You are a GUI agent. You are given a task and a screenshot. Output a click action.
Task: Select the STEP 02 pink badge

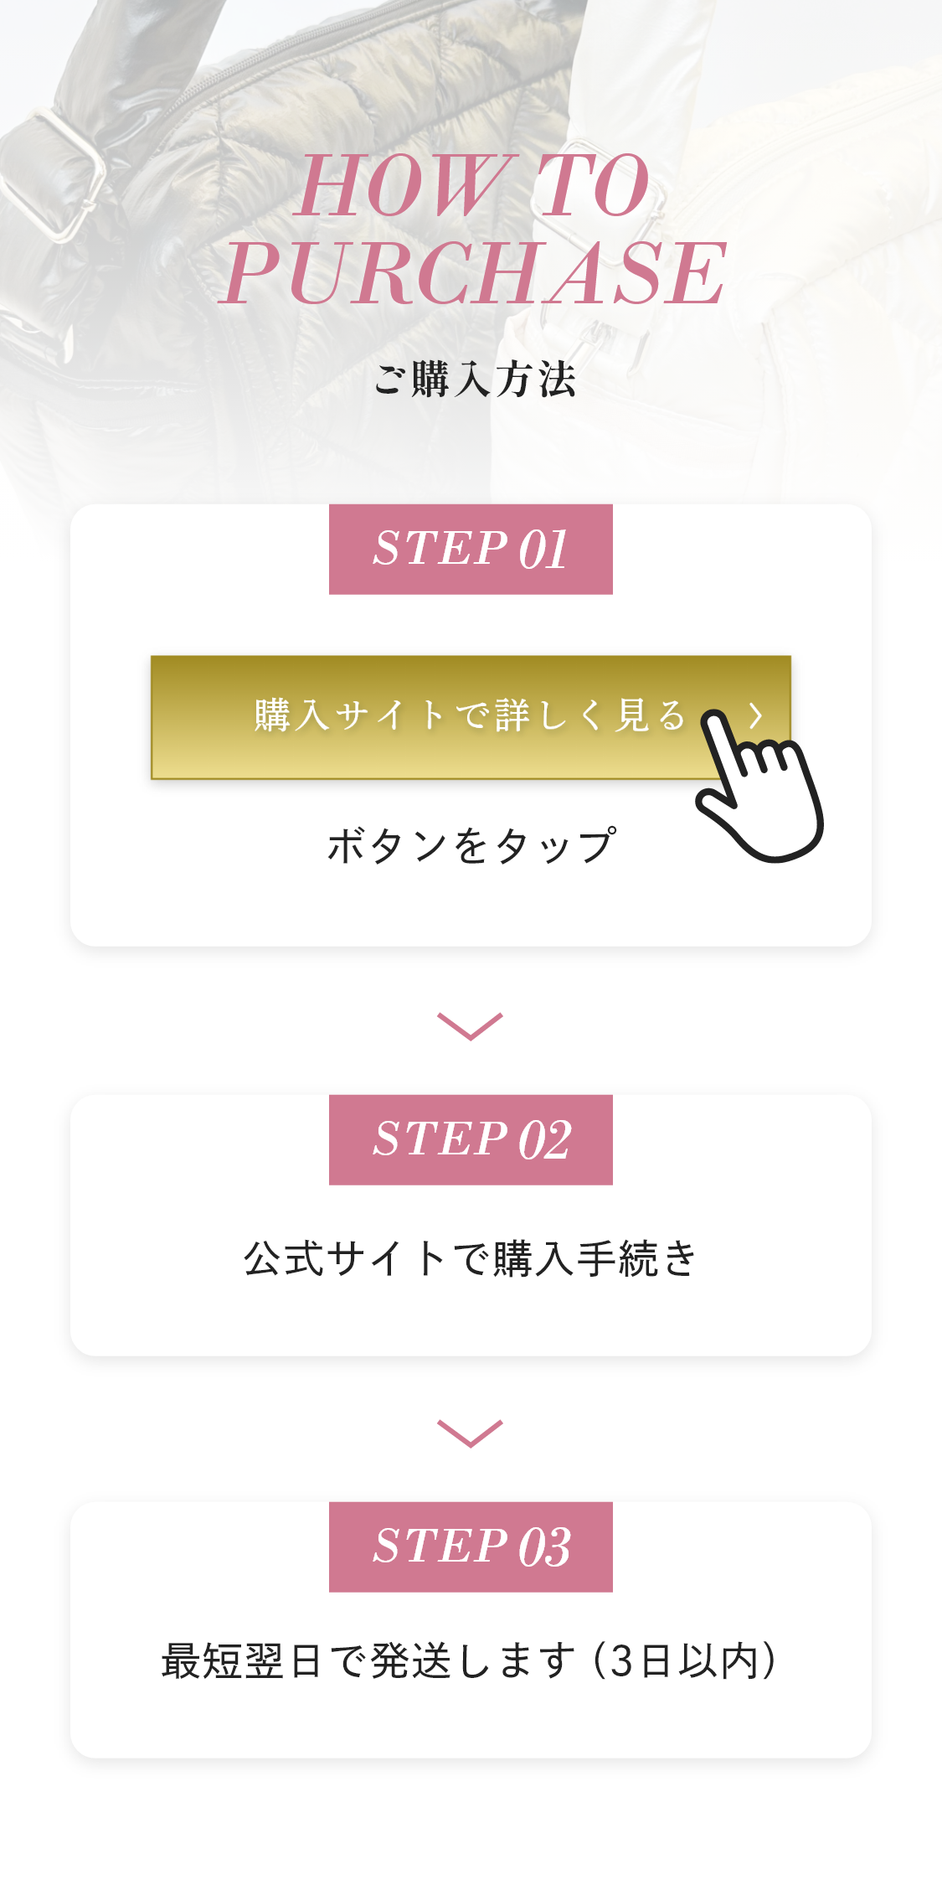click(471, 1139)
